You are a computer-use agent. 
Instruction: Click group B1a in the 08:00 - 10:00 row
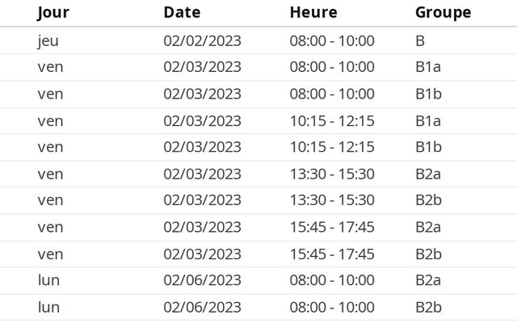(x=428, y=67)
